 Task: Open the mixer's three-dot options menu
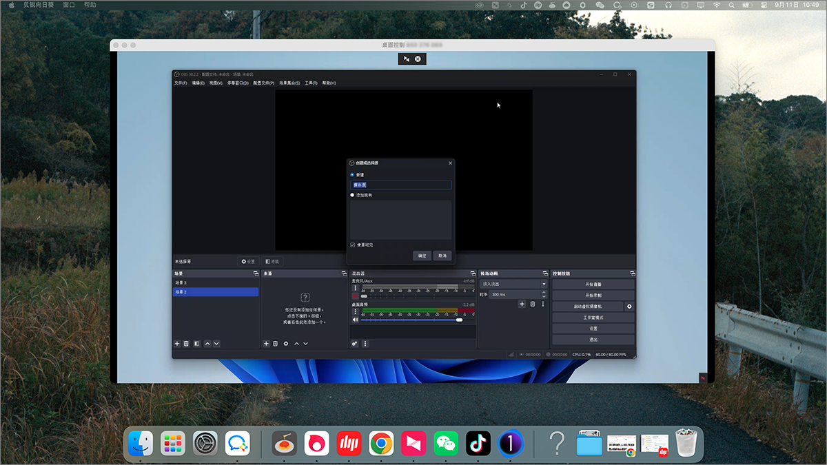pos(365,344)
